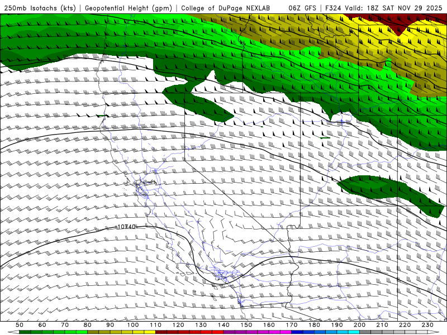Click the '130' value on the isotach scale

tap(201, 325)
